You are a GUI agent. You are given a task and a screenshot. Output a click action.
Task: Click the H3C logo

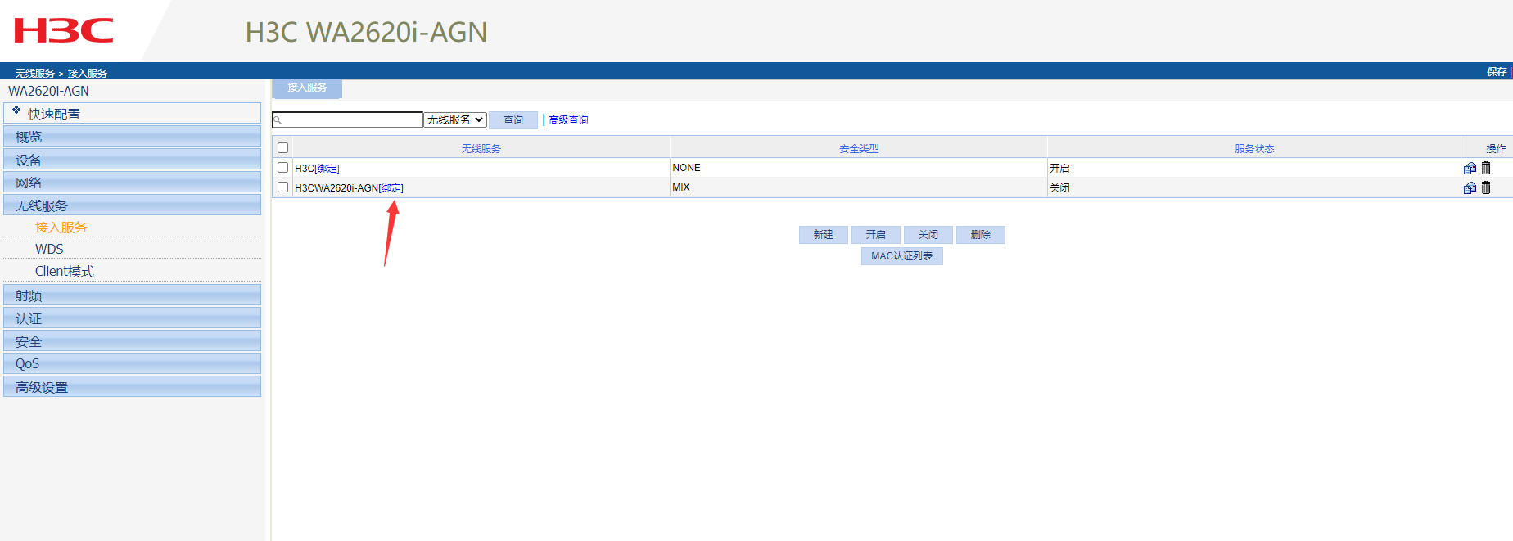[x=64, y=31]
